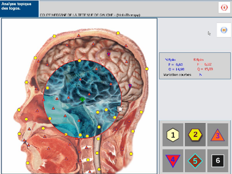Click the N Spin label

170,60
